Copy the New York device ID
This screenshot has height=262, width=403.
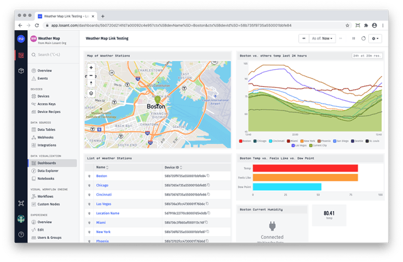[208, 231]
